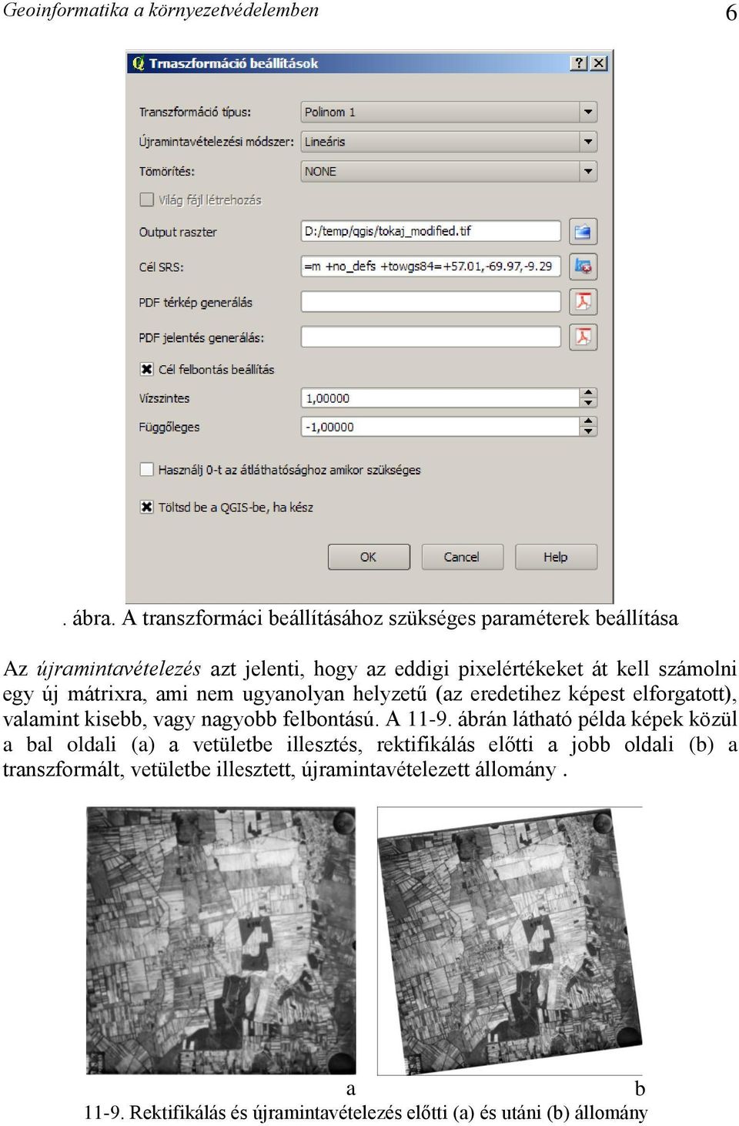Open the target SRS selection icon
The width and height of the screenshot is (739, 1126).
[583, 266]
